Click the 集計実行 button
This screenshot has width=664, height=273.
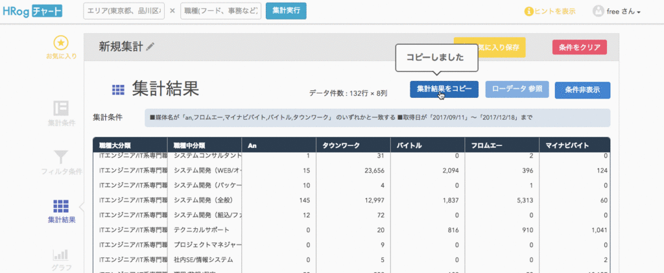286,11
